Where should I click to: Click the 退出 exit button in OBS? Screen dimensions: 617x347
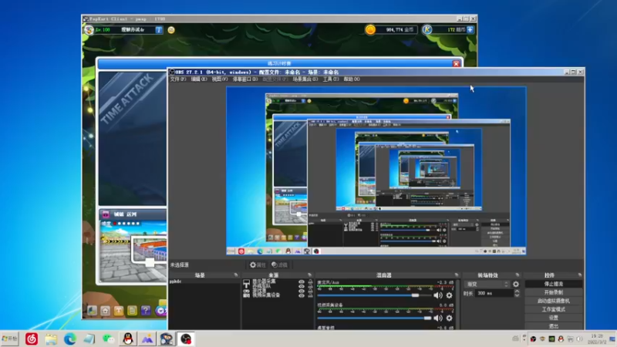[x=553, y=326]
